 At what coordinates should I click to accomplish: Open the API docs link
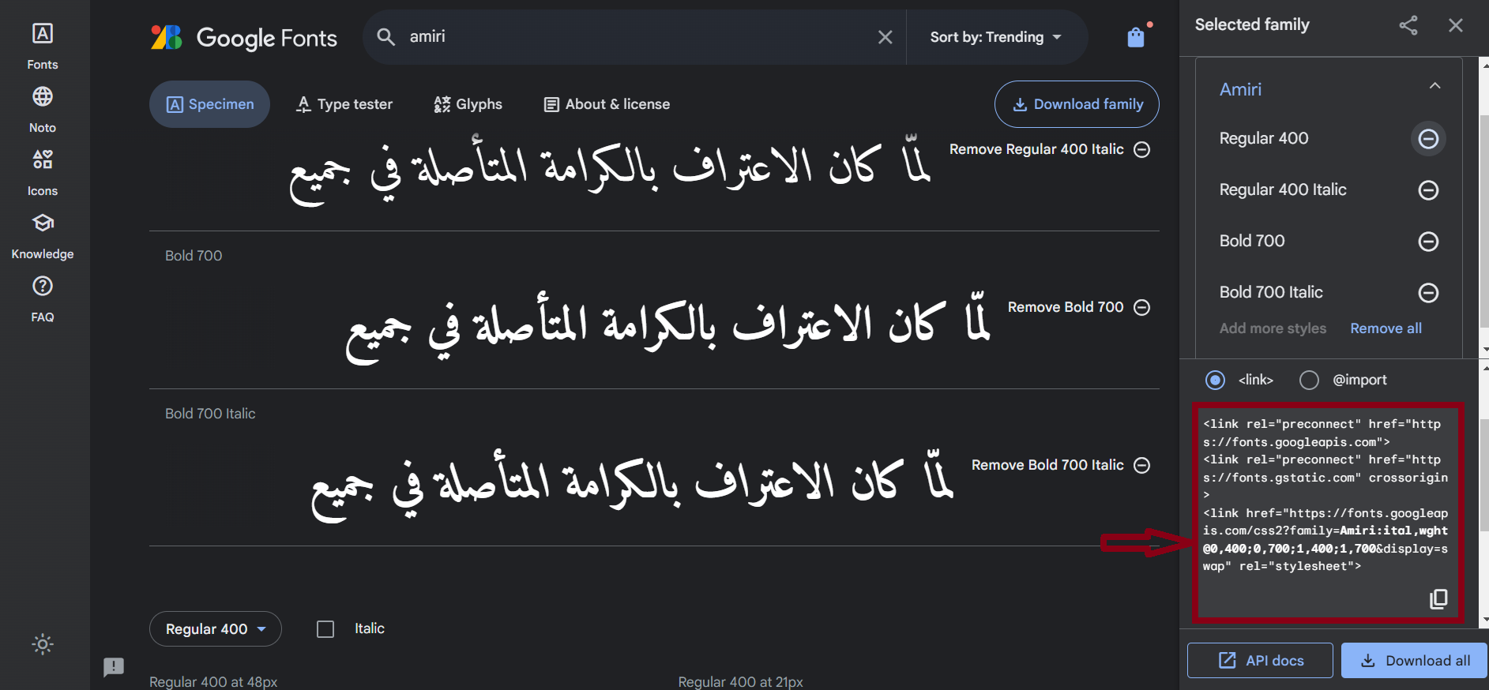pos(1260,661)
